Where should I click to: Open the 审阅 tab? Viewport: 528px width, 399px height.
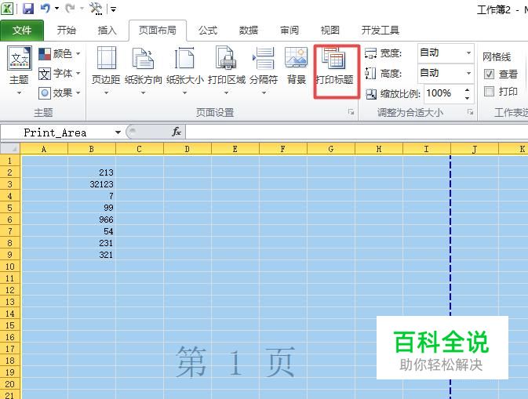pyautogui.click(x=289, y=31)
